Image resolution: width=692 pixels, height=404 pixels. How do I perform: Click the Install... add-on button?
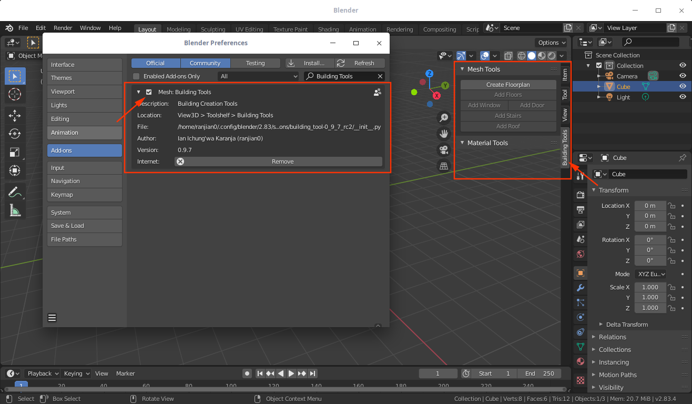pos(310,63)
